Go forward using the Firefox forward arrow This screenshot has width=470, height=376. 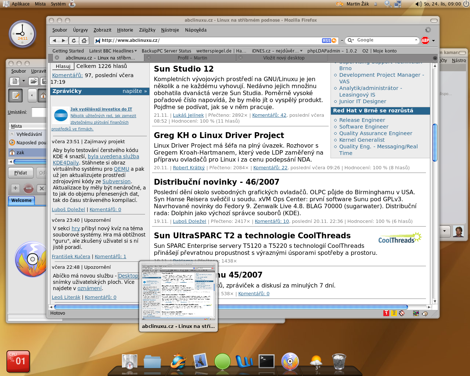pyautogui.click(x=63, y=40)
